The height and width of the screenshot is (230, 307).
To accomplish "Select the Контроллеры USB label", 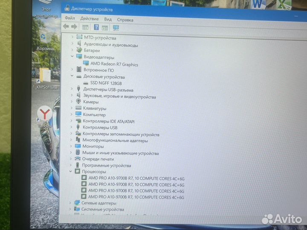I will [100, 127].
